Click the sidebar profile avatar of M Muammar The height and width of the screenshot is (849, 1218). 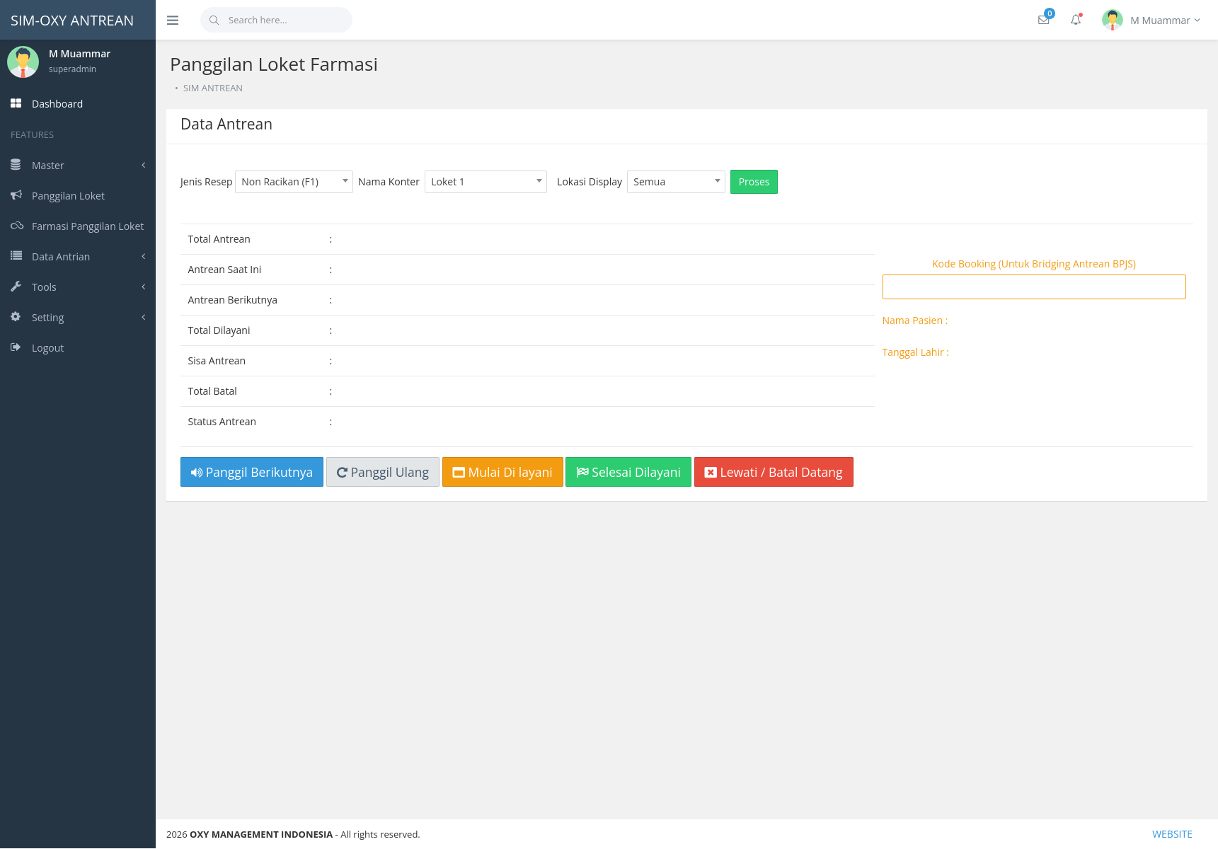pyautogui.click(x=23, y=62)
